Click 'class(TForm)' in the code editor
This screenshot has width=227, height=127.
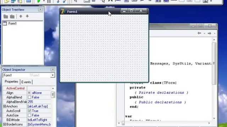point(163,83)
